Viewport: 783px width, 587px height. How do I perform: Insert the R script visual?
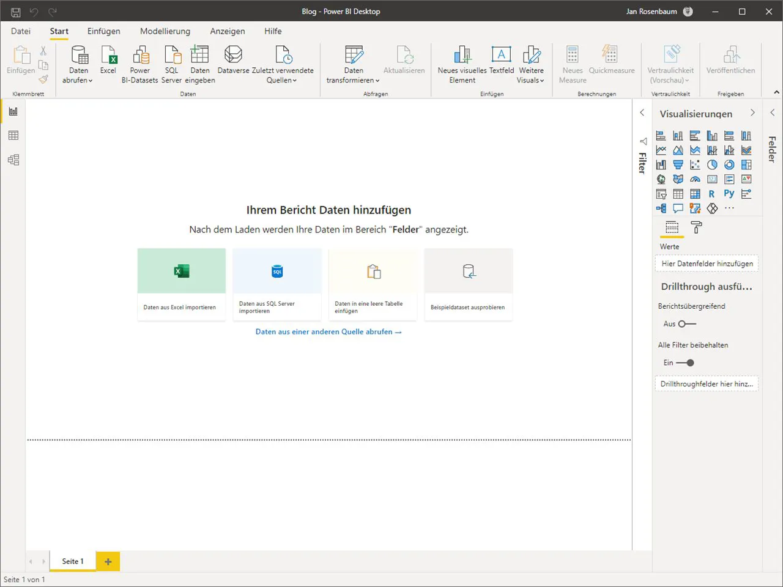click(x=712, y=194)
